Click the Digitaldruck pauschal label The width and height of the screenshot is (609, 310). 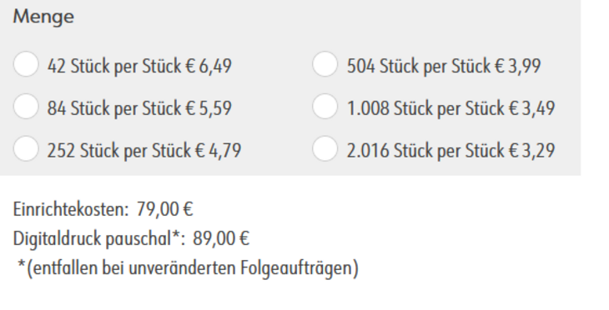tap(99, 238)
